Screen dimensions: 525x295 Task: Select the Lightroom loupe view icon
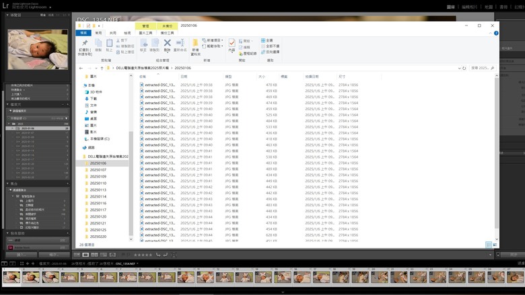point(85,255)
